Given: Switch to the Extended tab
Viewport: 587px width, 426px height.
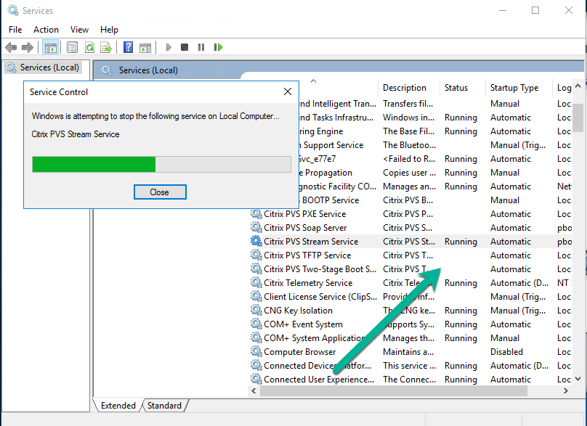Looking at the screenshot, I should pyautogui.click(x=118, y=406).
